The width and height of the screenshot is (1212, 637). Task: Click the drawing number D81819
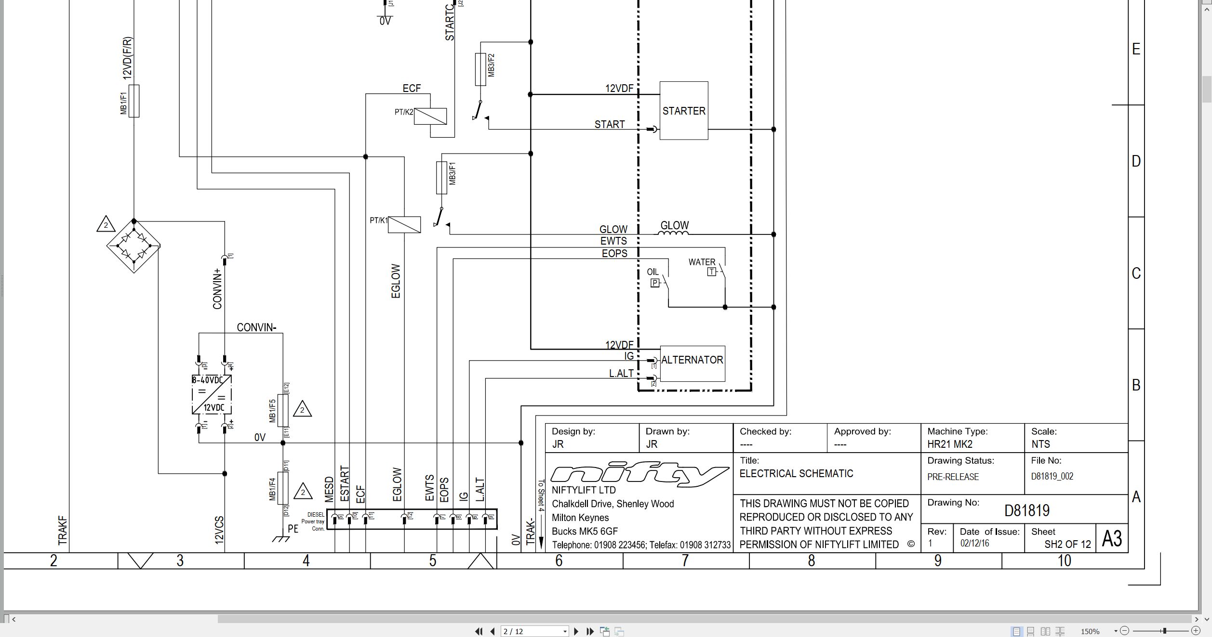[1027, 510]
